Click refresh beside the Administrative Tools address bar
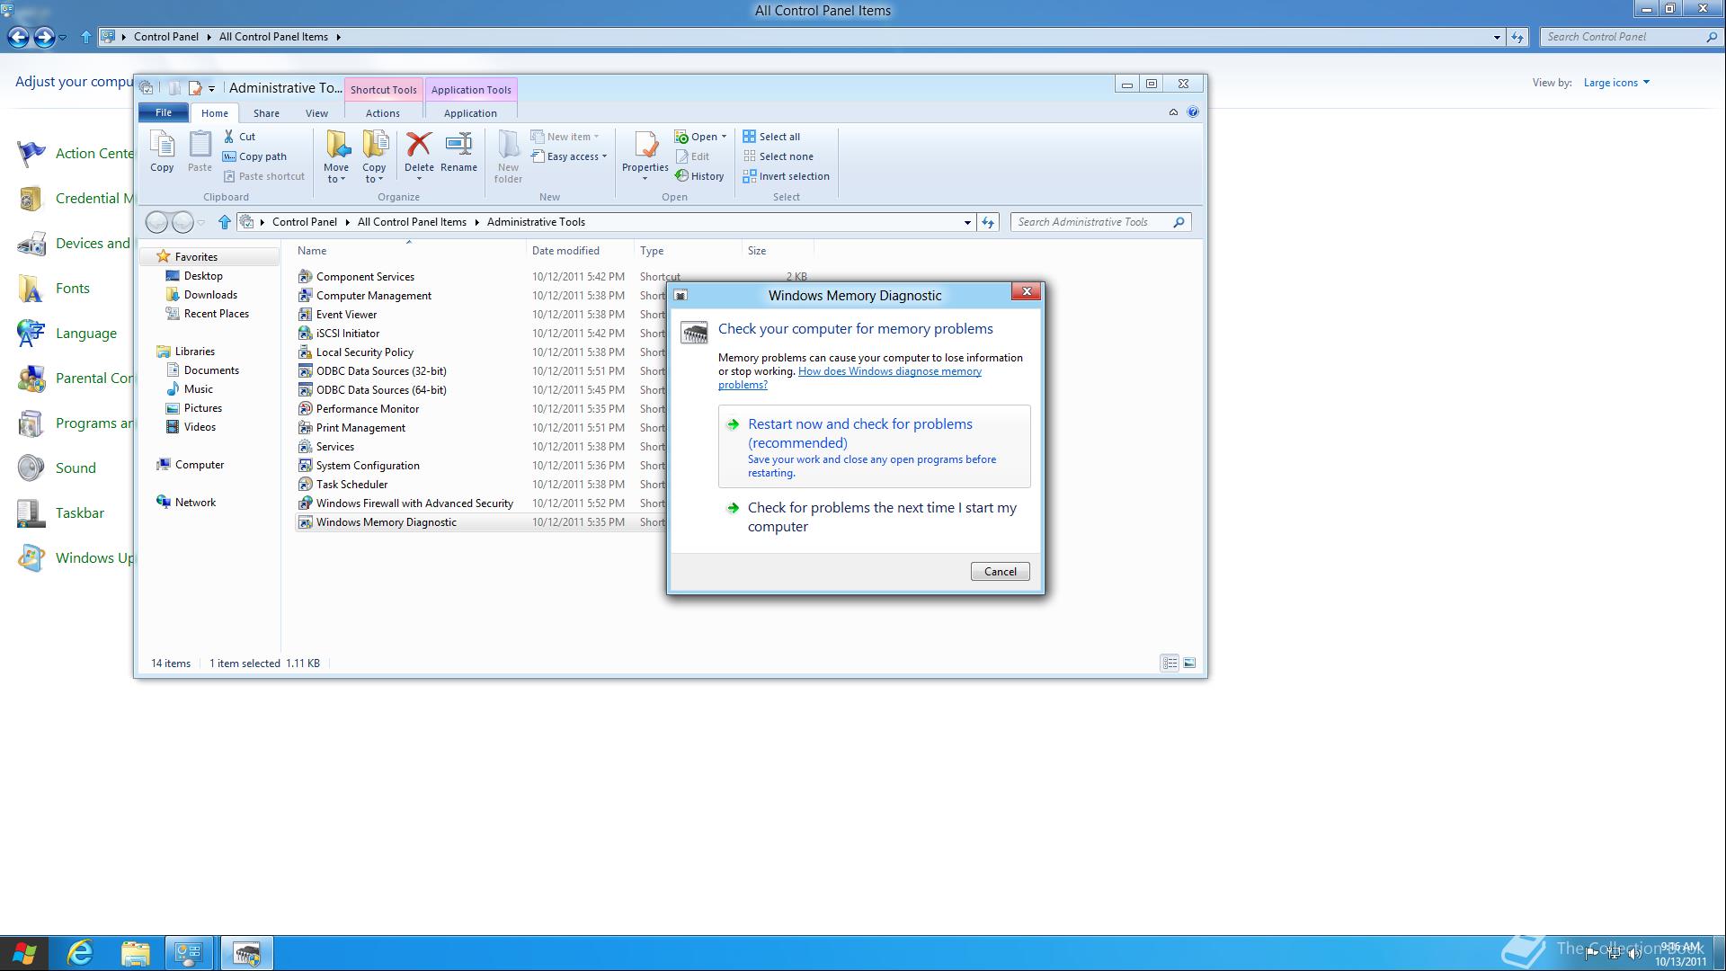The image size is (1726, 971). tap(988, 222)
